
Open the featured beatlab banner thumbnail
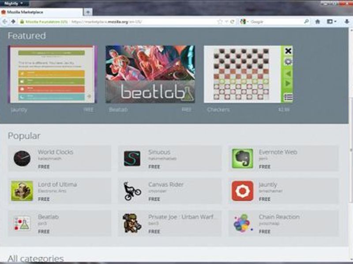[150, 74]
